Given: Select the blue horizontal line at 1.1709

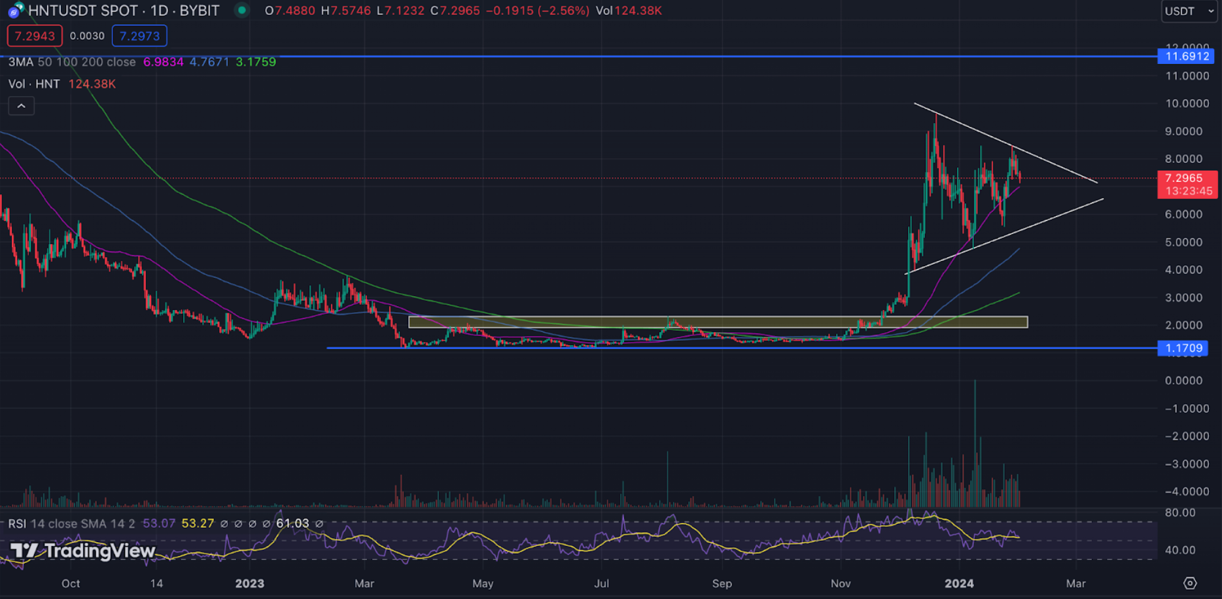Looking at the screenshot, I should click(x=742, y=348).
